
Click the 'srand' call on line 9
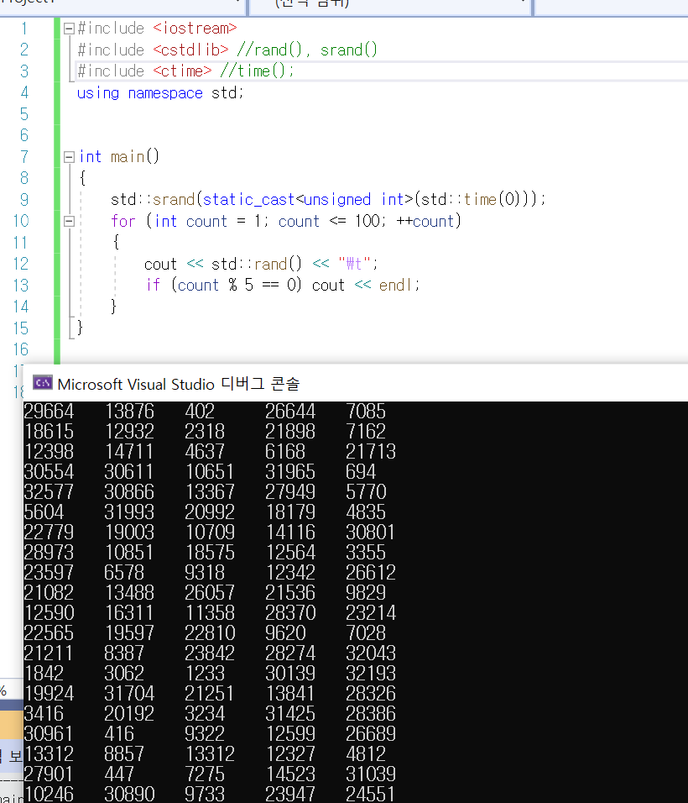coord(174,199)
